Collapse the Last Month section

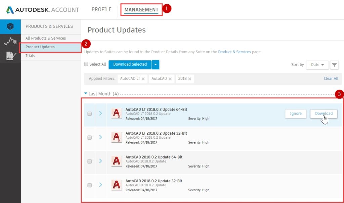pyautogui.click(x=86, y=94)
